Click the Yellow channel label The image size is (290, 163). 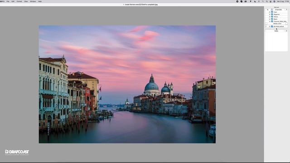275,17
